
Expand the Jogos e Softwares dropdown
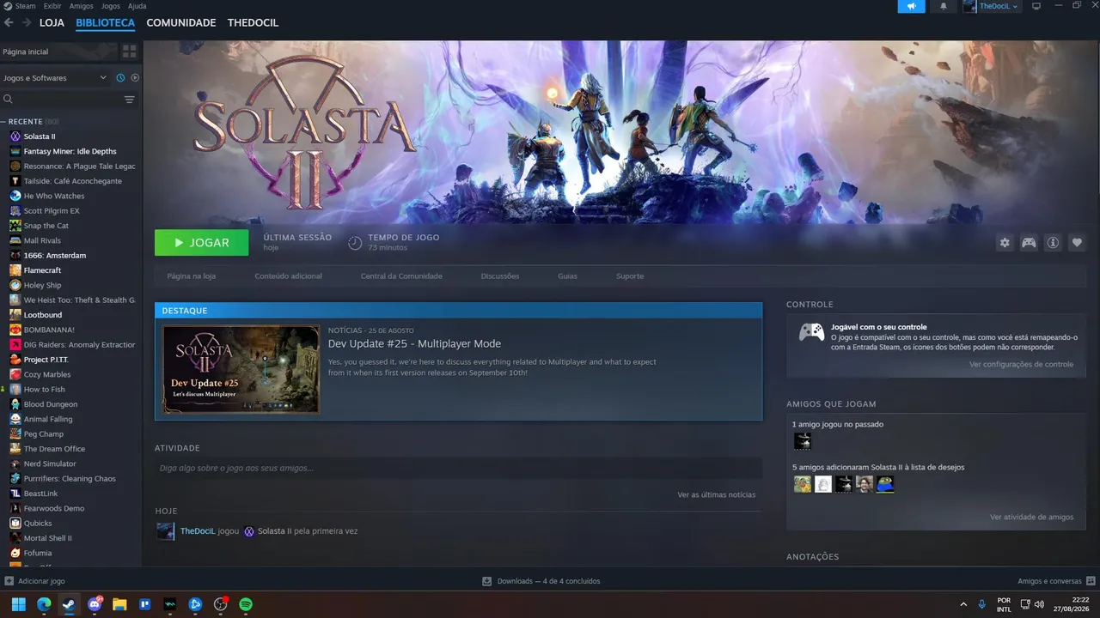55,78
